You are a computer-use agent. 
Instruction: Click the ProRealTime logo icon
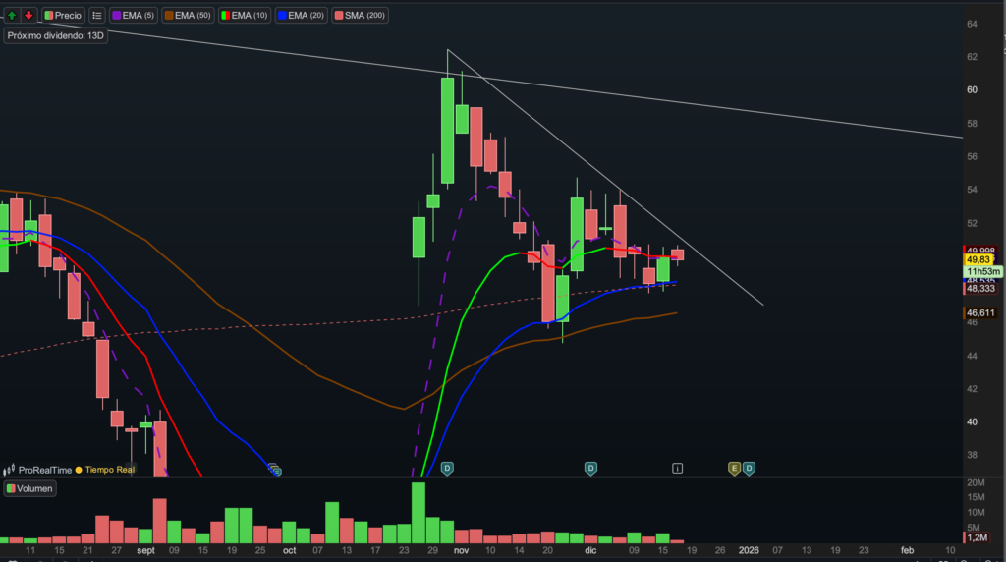tap(10, 471)
